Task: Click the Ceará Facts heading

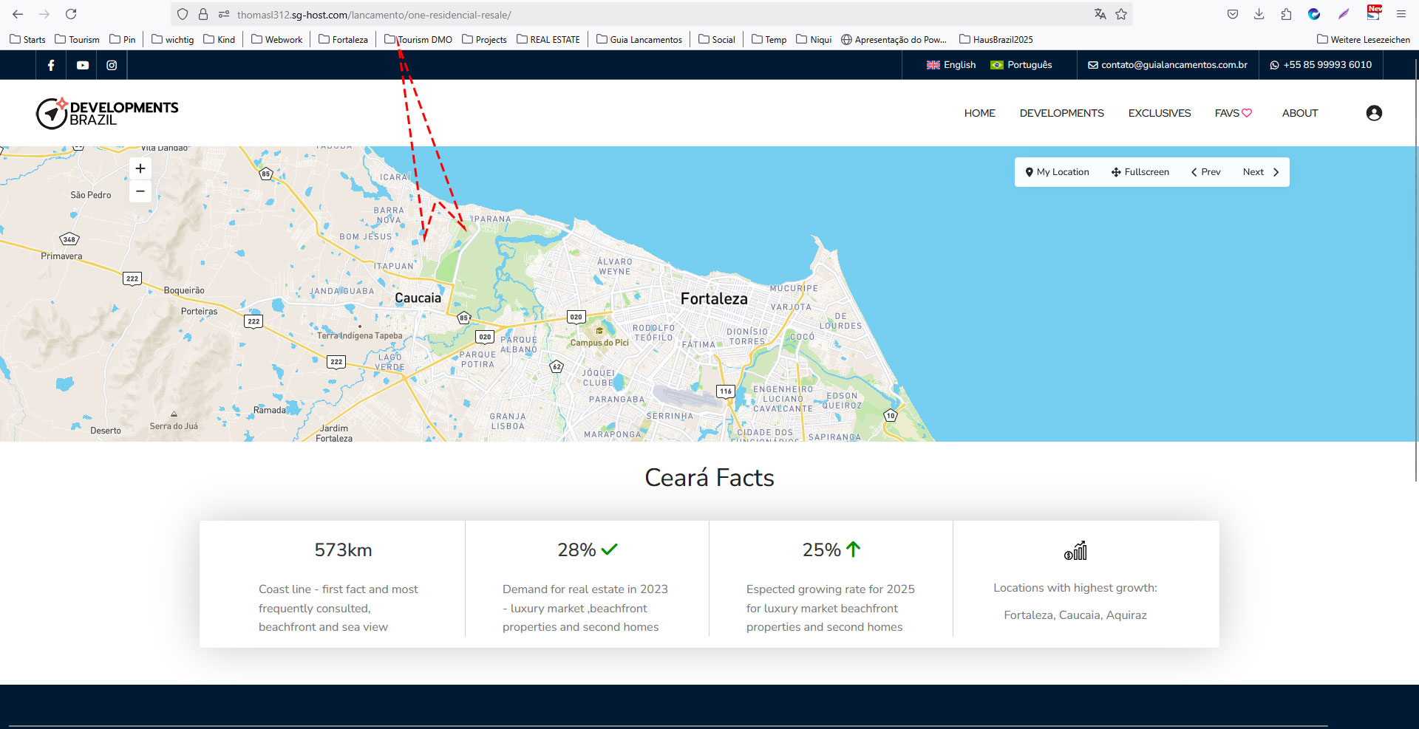Action: pos(709,478)
